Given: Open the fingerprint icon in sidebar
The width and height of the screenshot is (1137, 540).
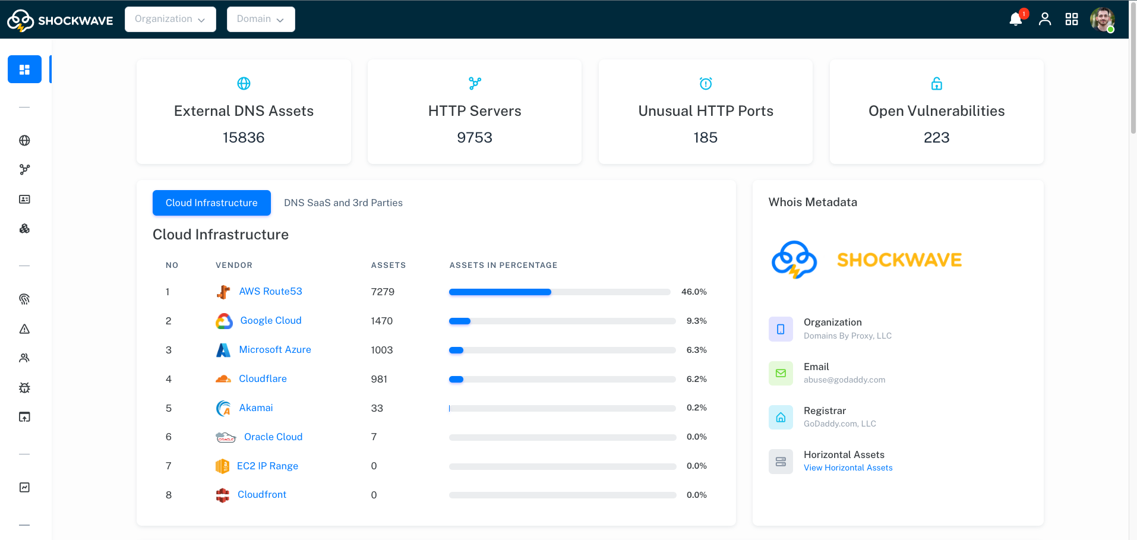Looking at the screenshot, I should click(x=24, y=299).
